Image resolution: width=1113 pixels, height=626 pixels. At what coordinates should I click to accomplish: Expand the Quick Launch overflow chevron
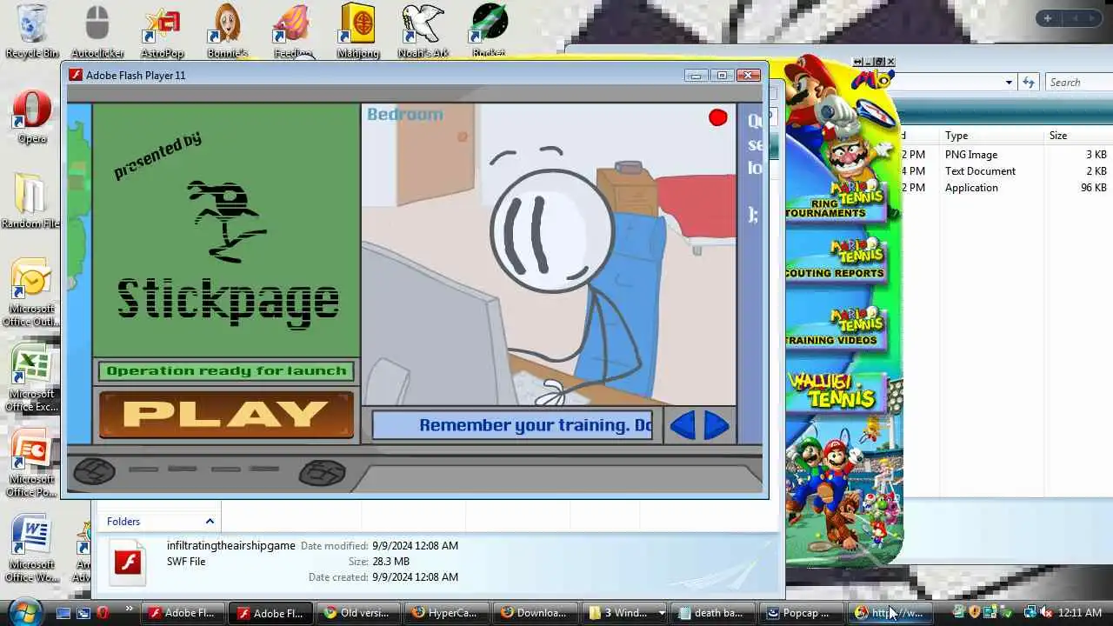[129, 609]
